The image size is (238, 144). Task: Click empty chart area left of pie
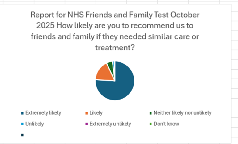pyautogui.click(x=46, y=80)
